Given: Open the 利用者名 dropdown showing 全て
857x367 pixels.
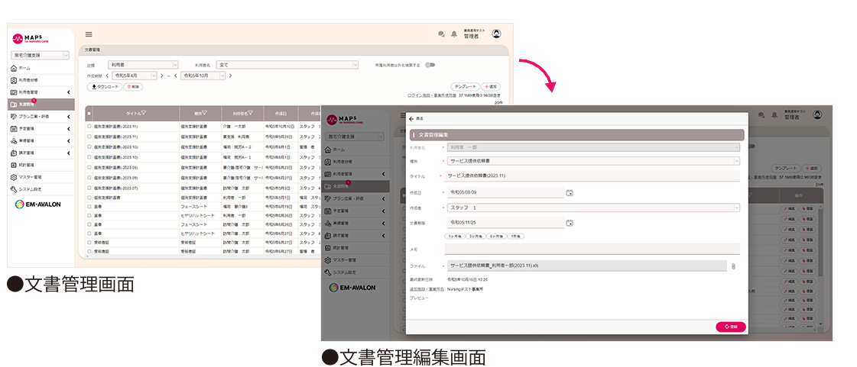Looking at the screenshot, I should 287,64.
